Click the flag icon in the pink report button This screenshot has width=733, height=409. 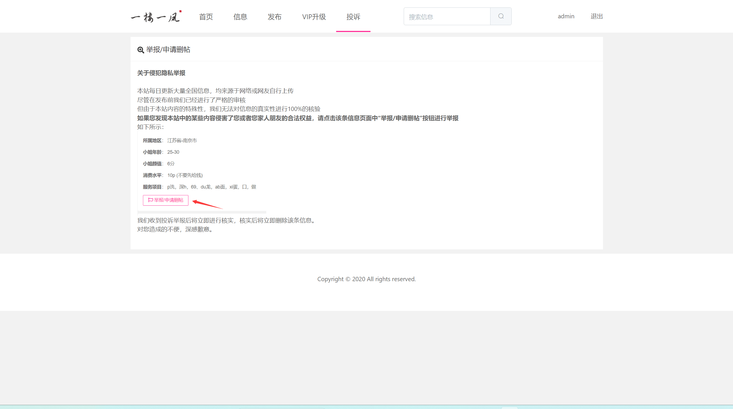click(x=150, y=200)
